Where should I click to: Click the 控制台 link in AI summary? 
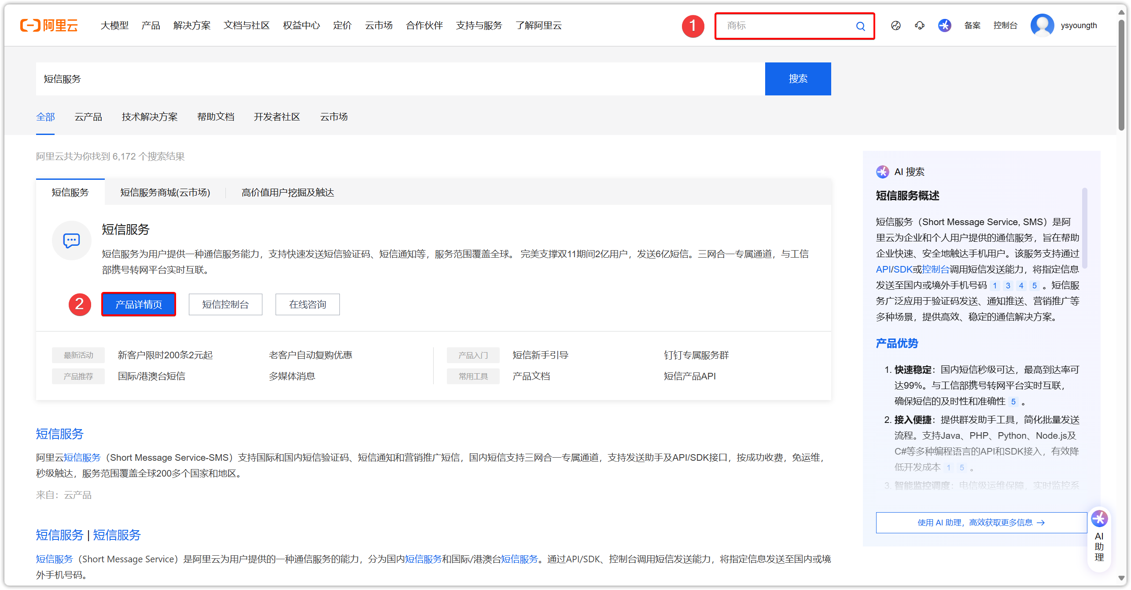[x=936, y=270]
